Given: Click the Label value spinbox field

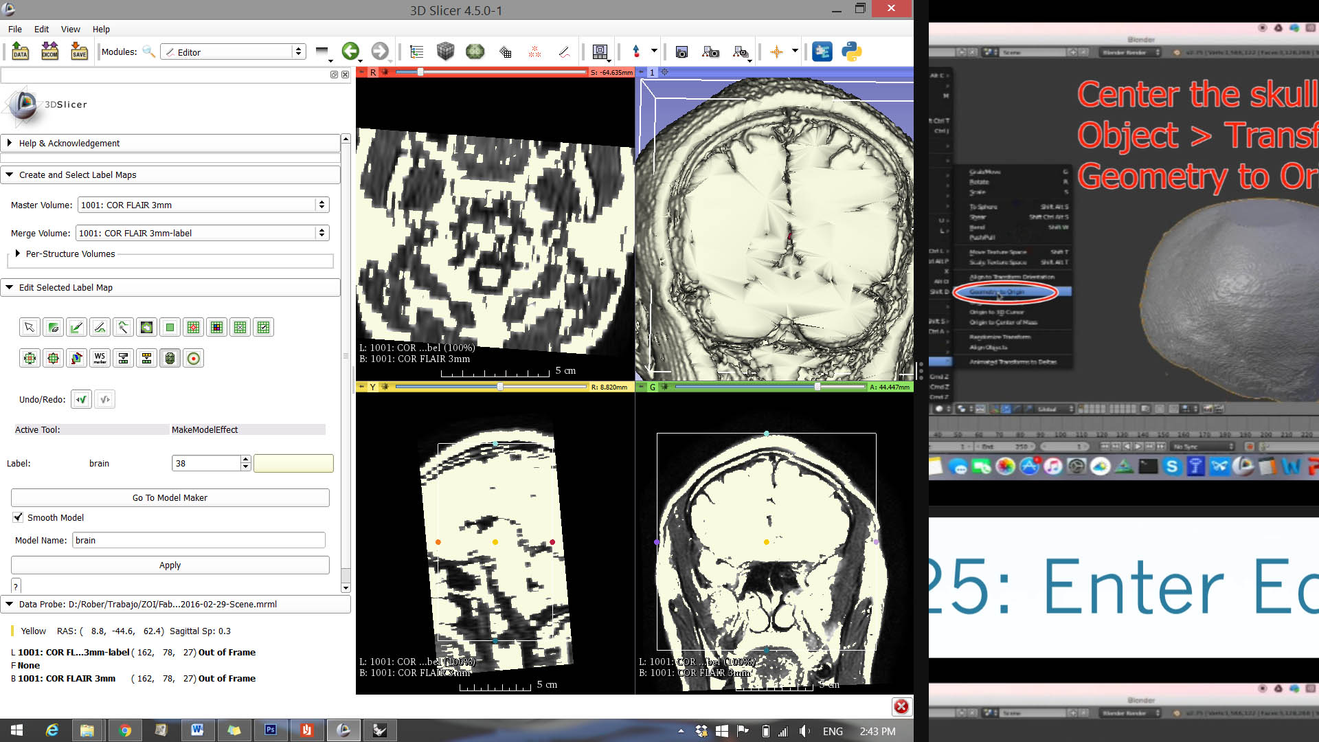Looking at the screenshot, I should (x=206, y=463).
